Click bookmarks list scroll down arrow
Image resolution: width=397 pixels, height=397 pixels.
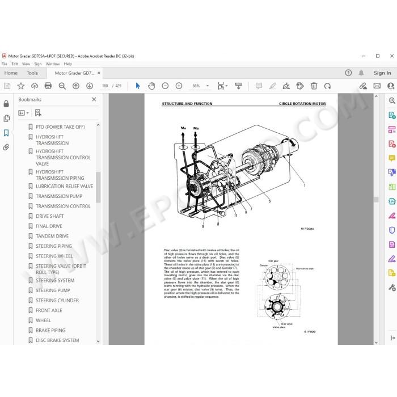click(98, 341)
